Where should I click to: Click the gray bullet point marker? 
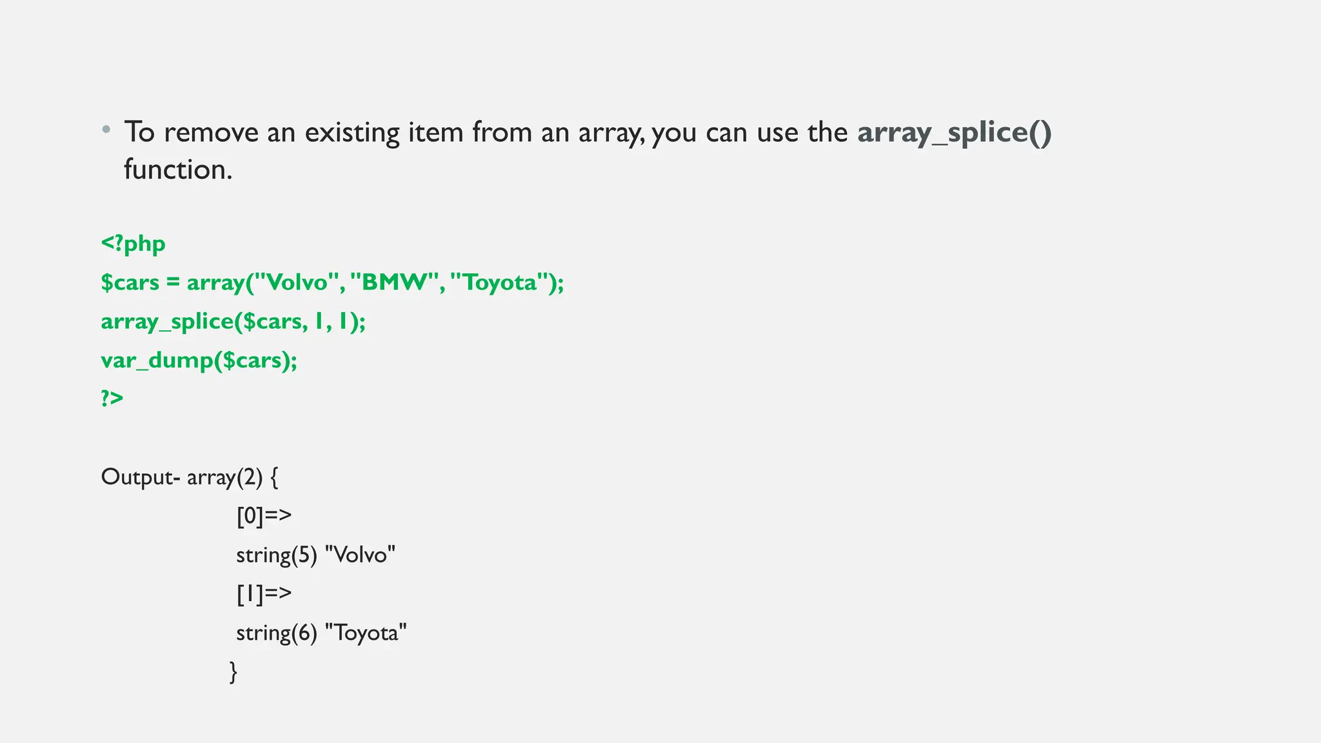(x=106, y=129)
